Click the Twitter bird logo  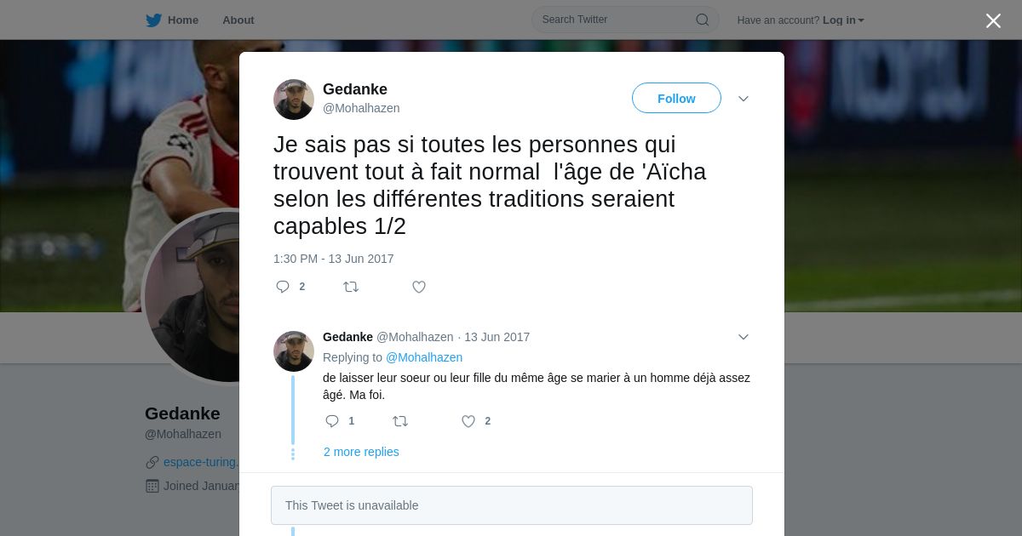pyautogui.click(x=153, y=20)
